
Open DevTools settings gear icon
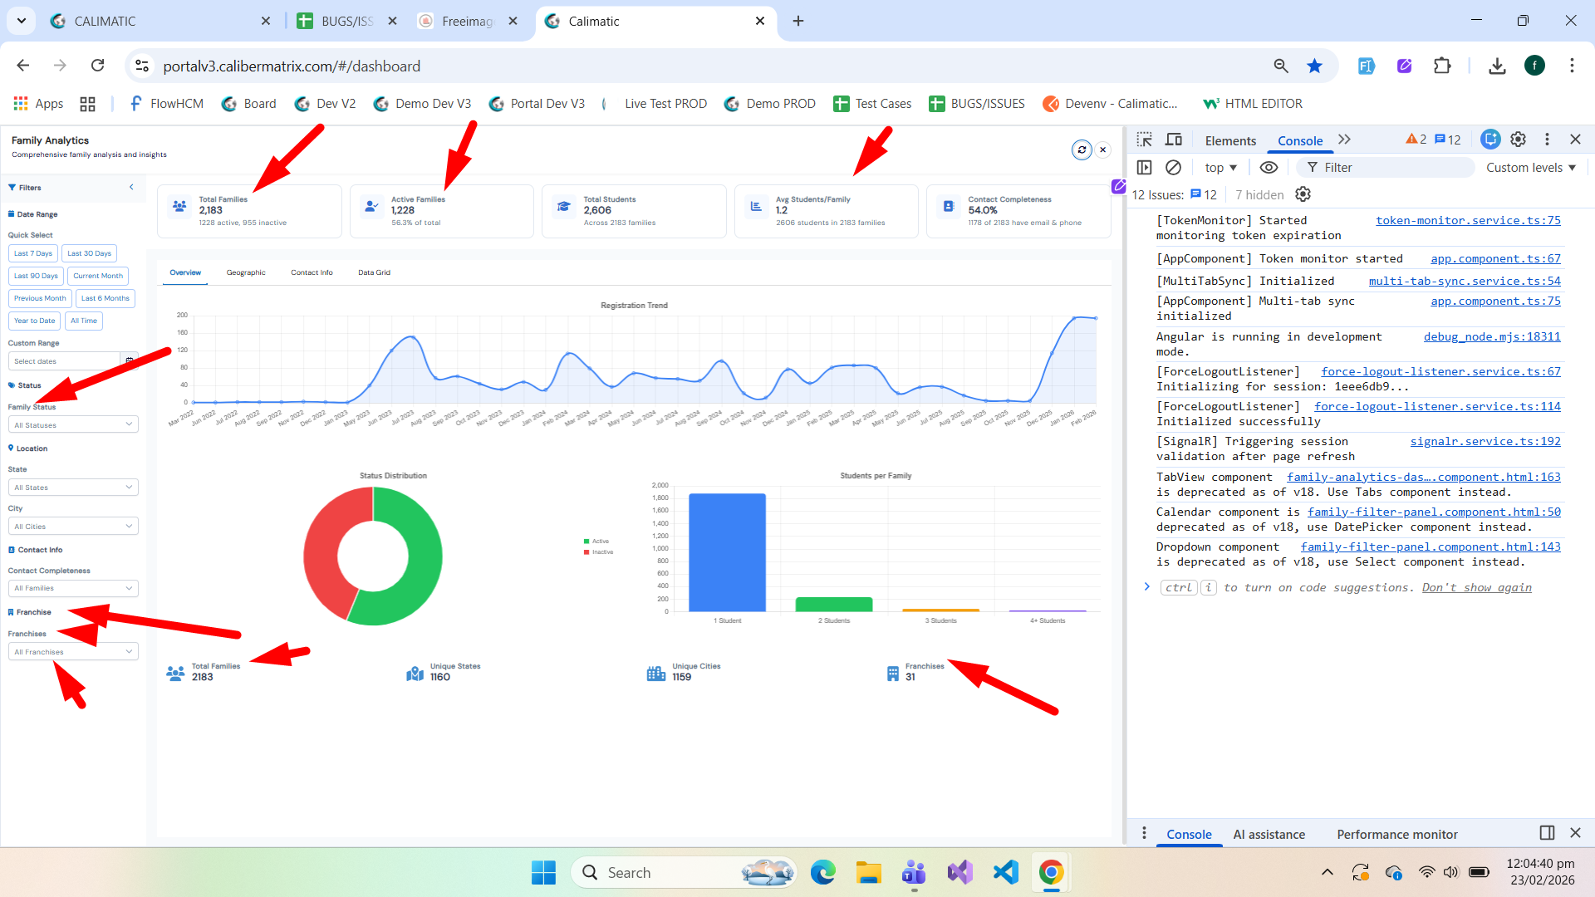(1518, 140)
